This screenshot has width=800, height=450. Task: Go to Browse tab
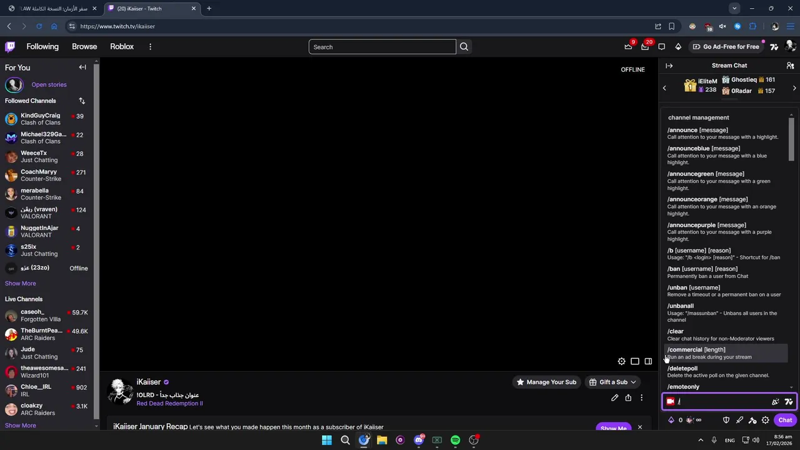click(84, 47)
